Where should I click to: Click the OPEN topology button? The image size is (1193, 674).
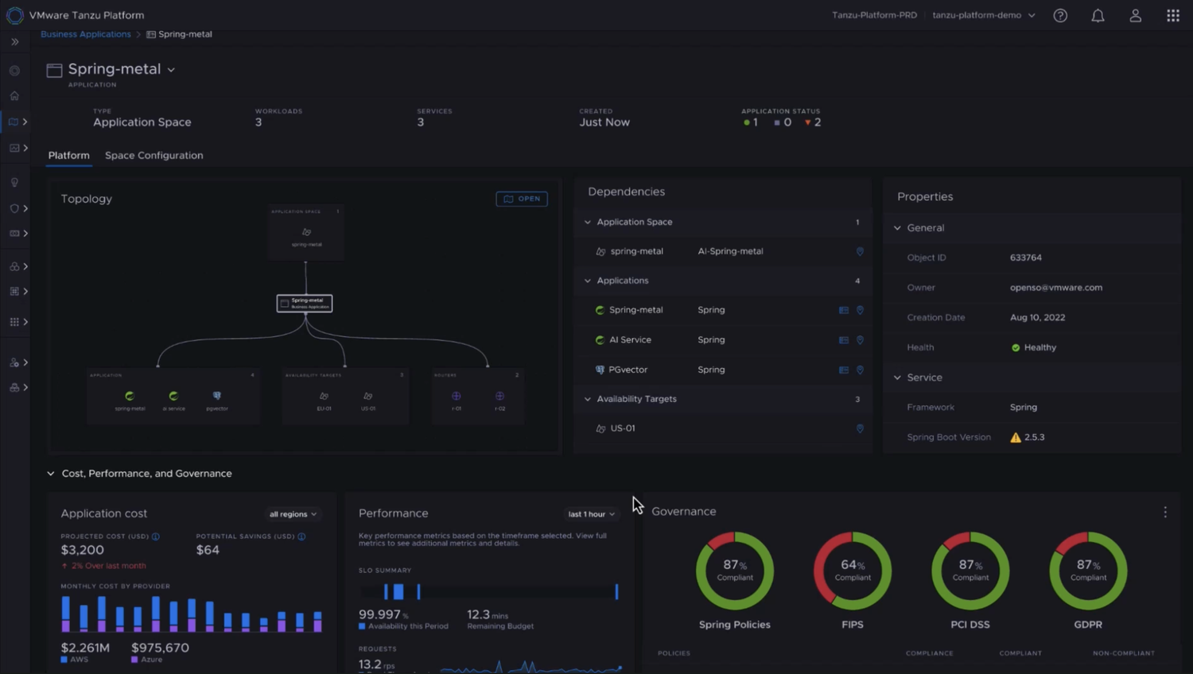[522, 199]
